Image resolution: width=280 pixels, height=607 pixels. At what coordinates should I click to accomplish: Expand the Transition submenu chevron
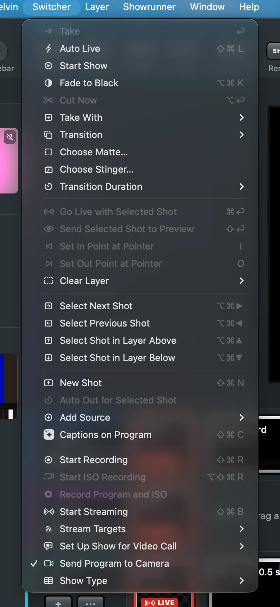241,135
